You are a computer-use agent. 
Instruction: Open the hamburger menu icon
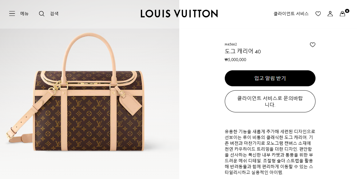(12, 14)
